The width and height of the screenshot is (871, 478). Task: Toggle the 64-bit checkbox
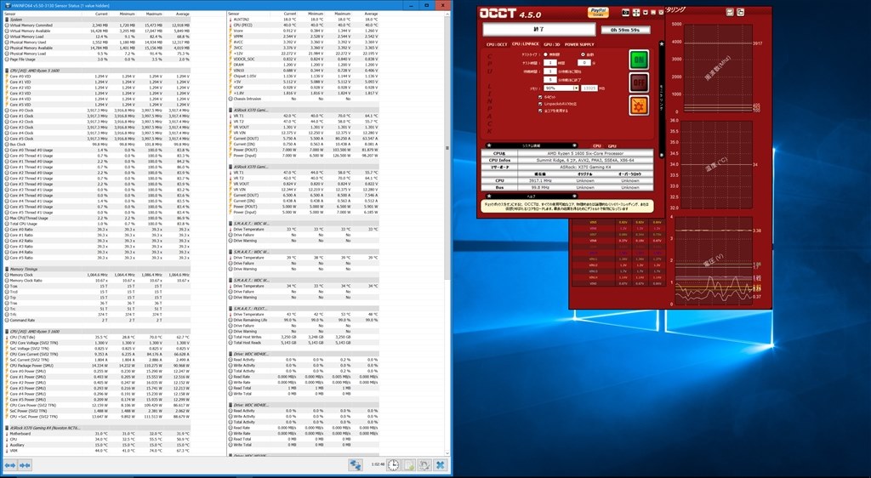coord(540,97)
